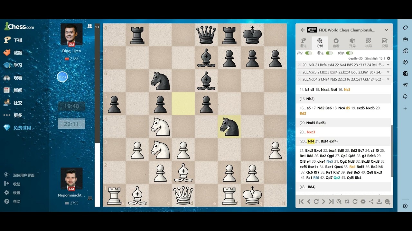Click the spectators icon beside Ding Liren
Screen dimensions: 412x231
[x=90, y=26]
